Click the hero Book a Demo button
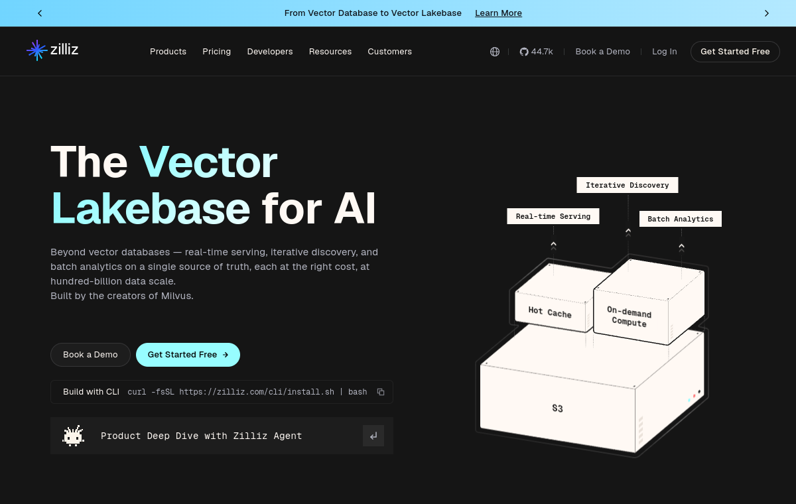This screenshot has height=504, width=796. (x=90, y=355)
